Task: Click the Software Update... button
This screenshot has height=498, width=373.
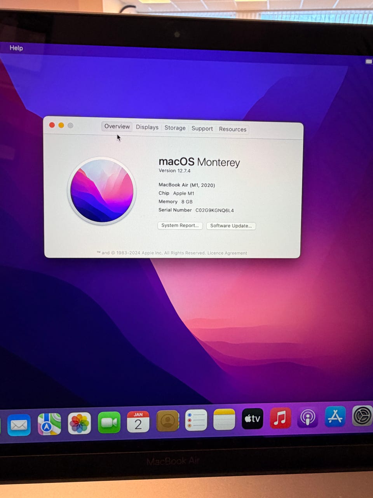Action: click(x=231, y=226)
